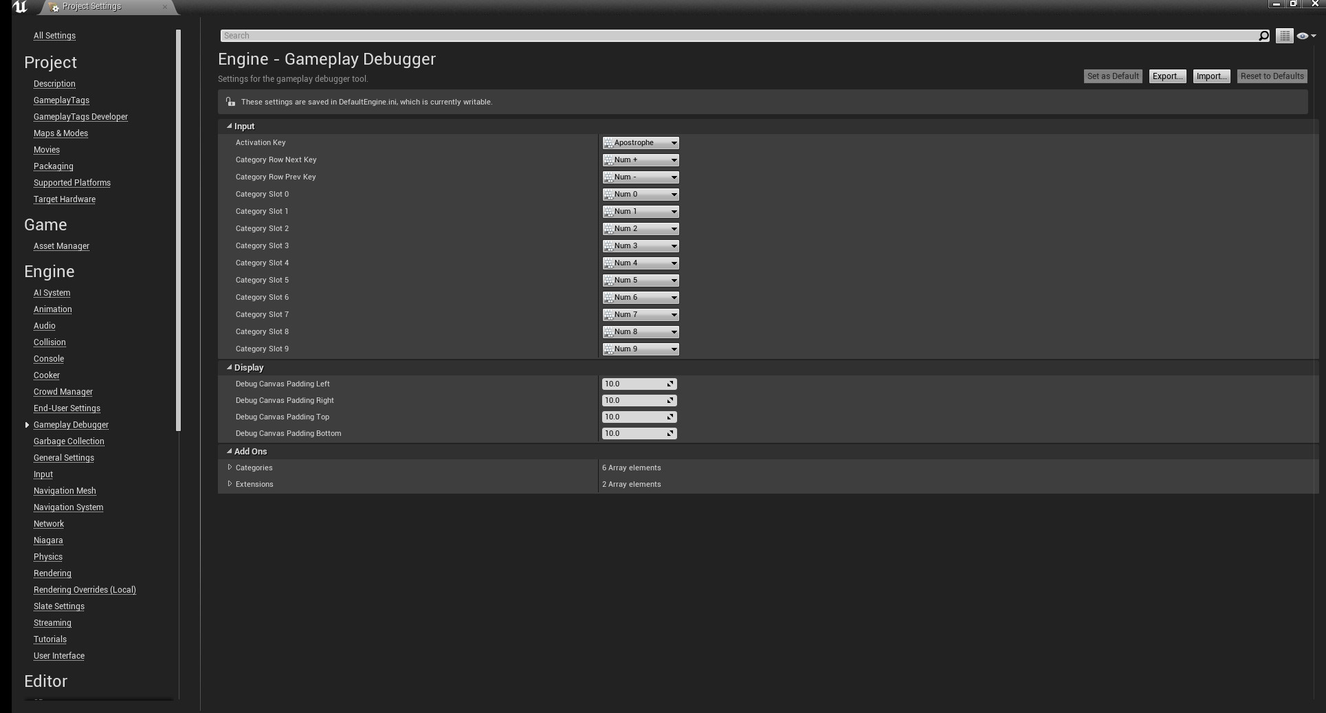Open Navigation Mesh settings
Screen dimensions: 1326x713
tap(65, 491)
